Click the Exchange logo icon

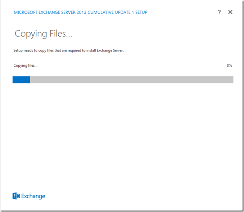pos(16,196)
